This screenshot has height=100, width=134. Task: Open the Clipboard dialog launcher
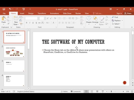pyautogui.click(x=11, y=27)
